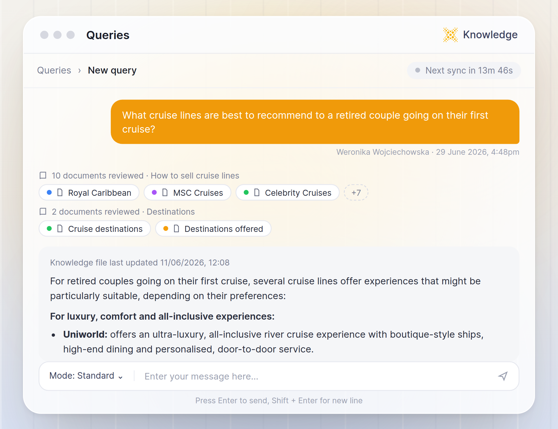Viewport: 558px width, 429px height.
Task: Click the orange dot on Destinations offered chip
Action: 166,229
